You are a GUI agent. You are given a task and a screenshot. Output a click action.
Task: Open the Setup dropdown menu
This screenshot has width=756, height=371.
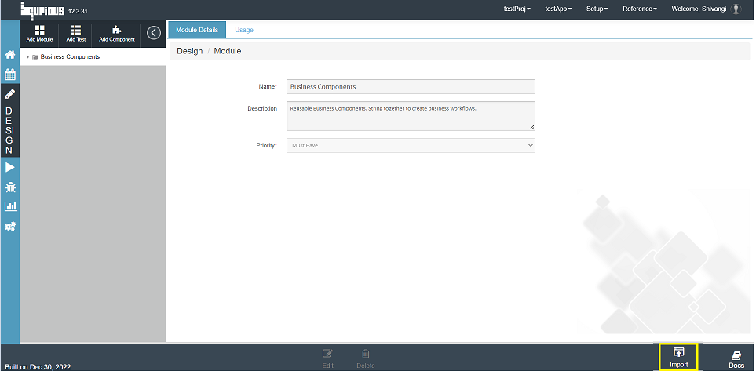click(x=597, y=9)
